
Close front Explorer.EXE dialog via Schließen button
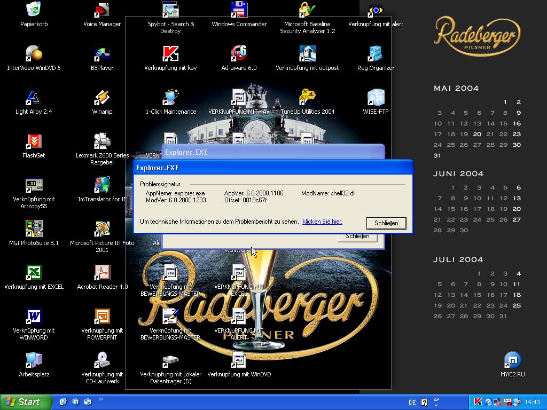point(386,223)
